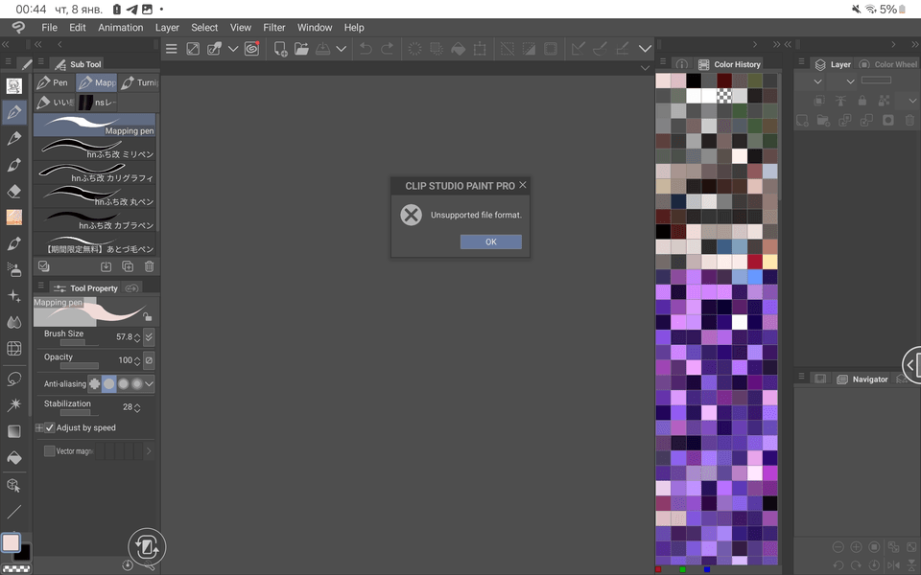Expand the command bar overflow chevron

[x=645, y=49]
